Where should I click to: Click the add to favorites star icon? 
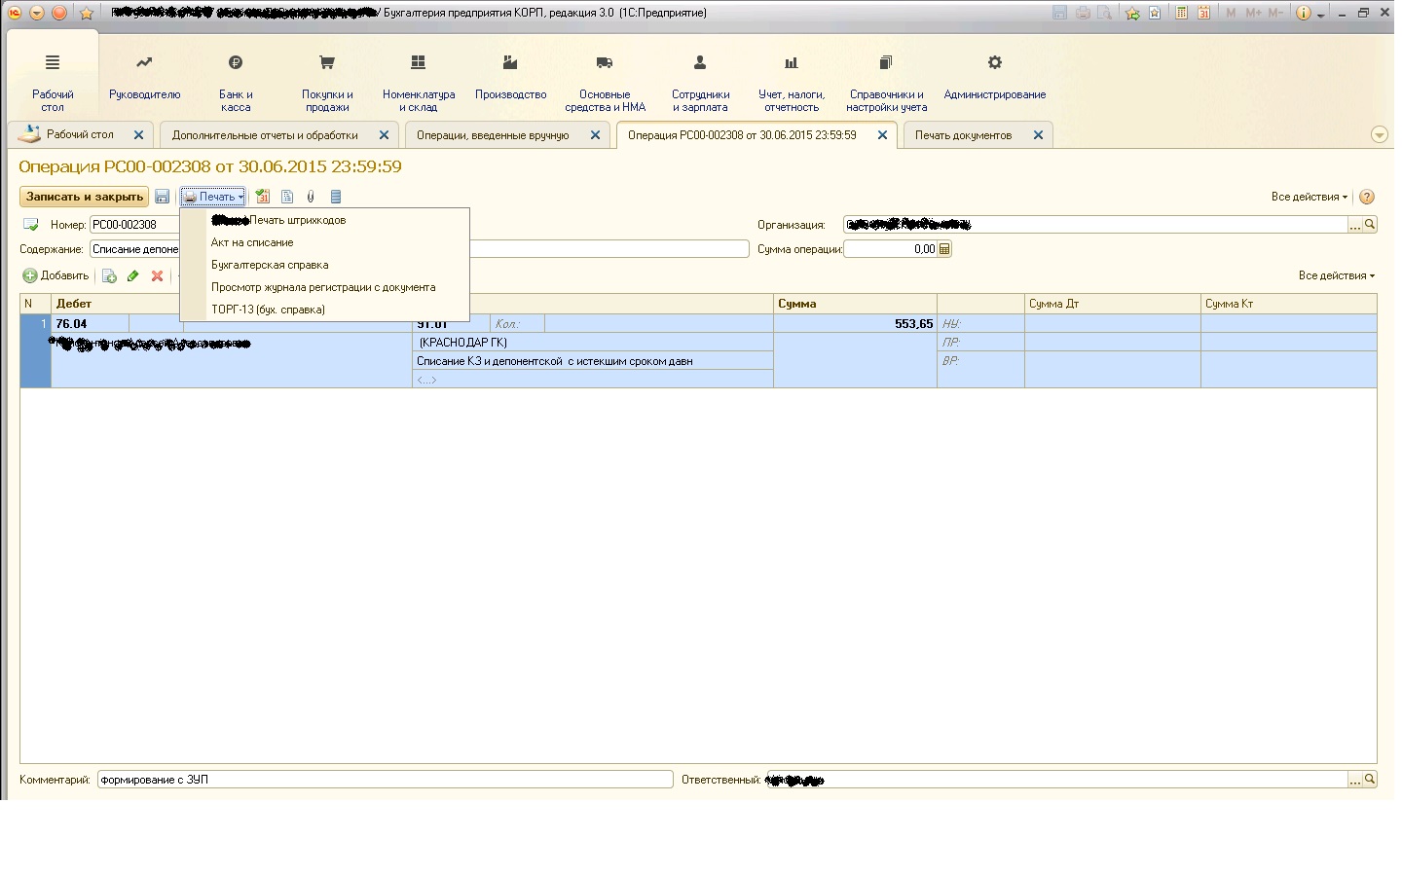(x=1132, y=13)
